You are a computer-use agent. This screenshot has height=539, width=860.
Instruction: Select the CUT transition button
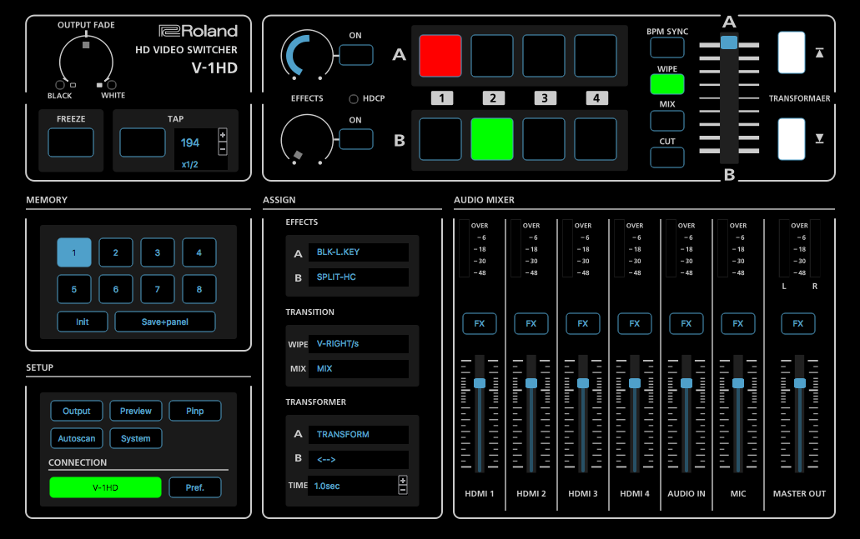[x=667, y=157]
